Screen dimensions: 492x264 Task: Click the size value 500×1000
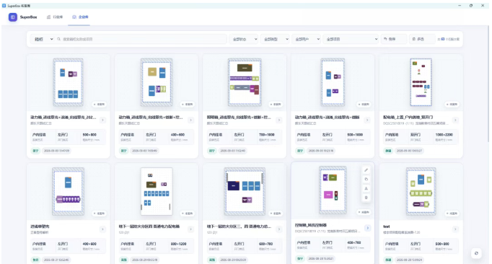point(355,135)
